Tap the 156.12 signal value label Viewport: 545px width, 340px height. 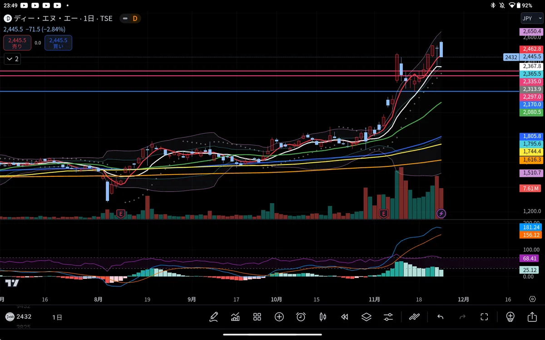tap(531, 235)
